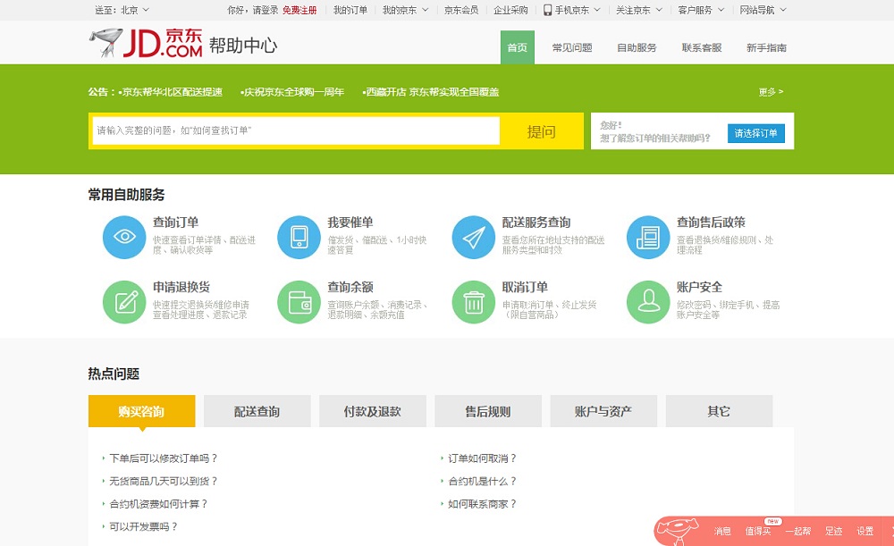The image size is (894, 546).
Task: Open question 可以开发票吗？
Action: tap(143, 526)
